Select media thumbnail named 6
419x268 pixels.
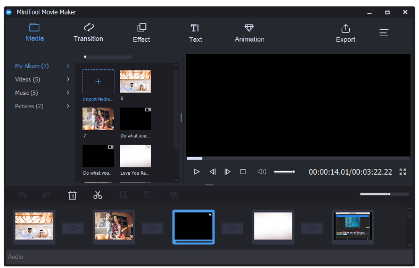[x=135, y=82]
